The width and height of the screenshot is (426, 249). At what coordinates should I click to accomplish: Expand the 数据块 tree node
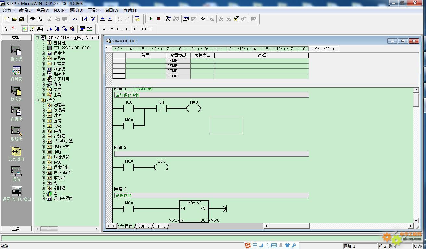click(x=44, y=69)
